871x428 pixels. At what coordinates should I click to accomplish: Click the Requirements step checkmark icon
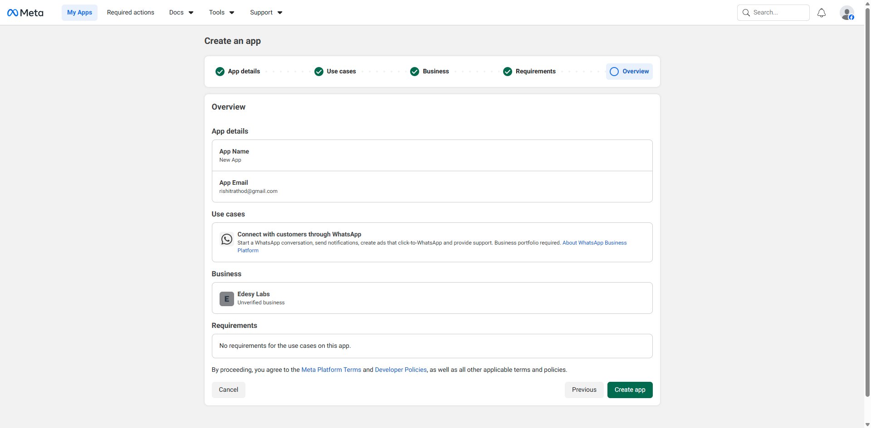[508, 72]
